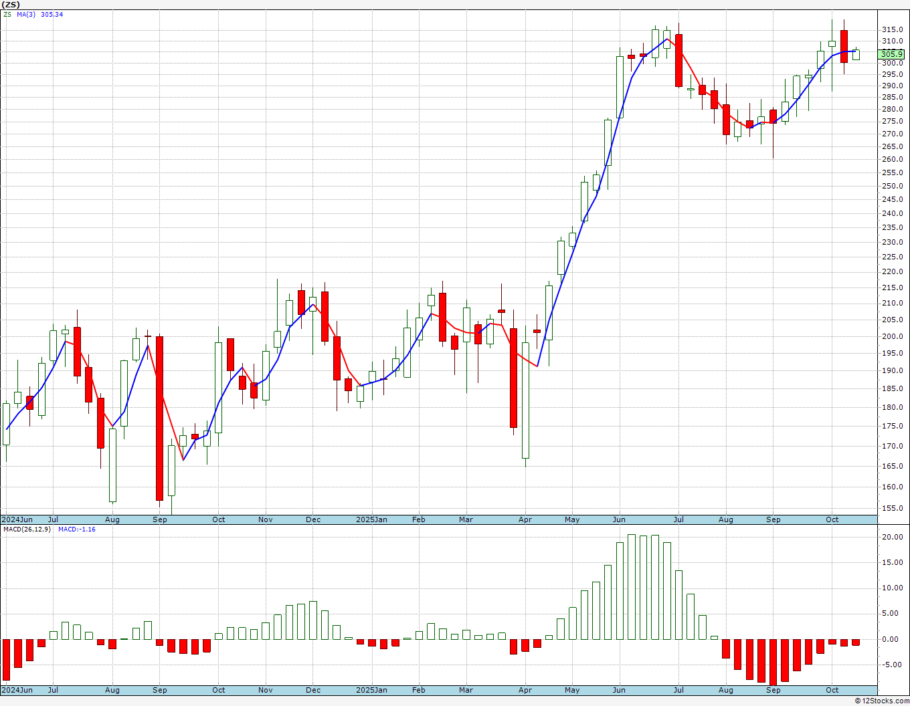Screen dimensions: 910x706
Task: Click Apr on the price chart time axis
Action: 525,519
